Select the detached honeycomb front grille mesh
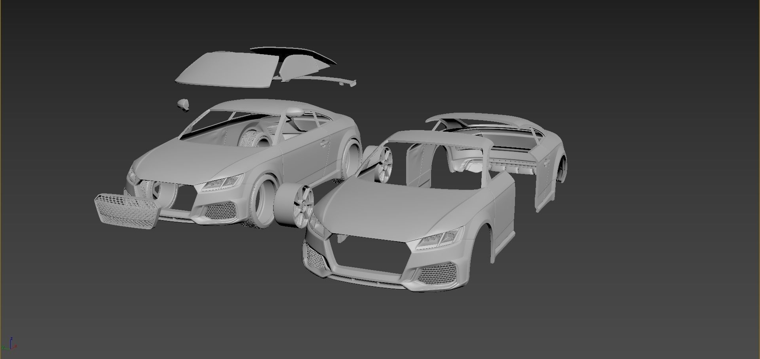Viewport: 760px width, 359px height. pos(127,211)
